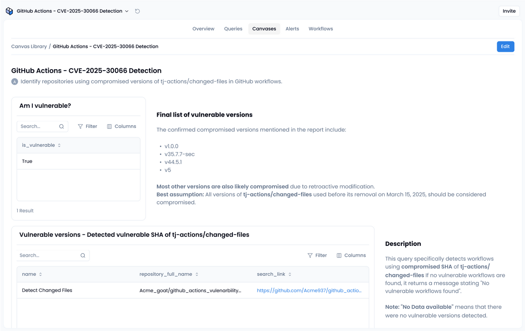Open Columns in Vulnerable versions panel

click(x=351, y=255)
